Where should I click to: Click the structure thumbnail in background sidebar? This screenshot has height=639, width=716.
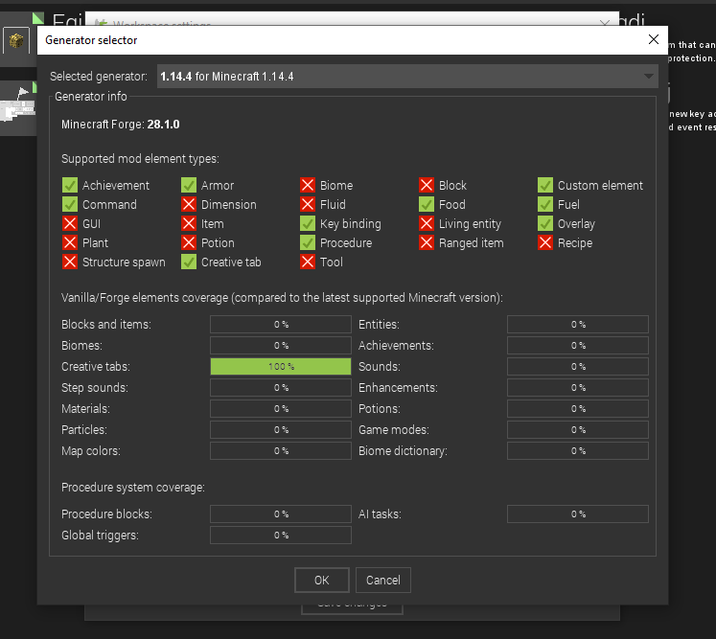click(x=18, y=107)
